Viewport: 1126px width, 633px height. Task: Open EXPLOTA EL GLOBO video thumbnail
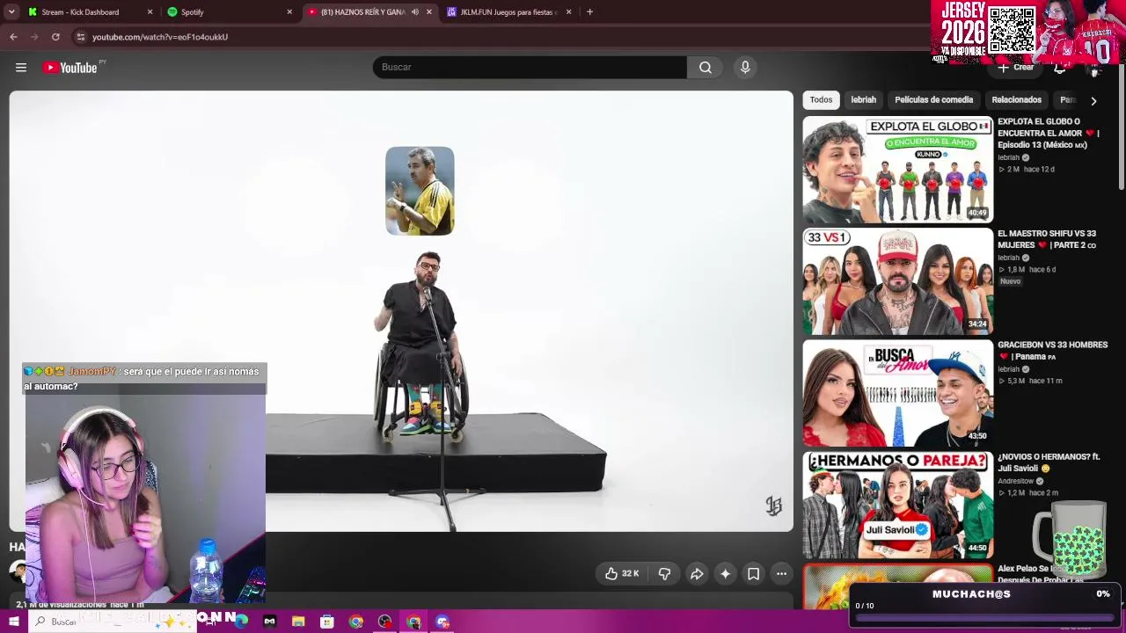pos(897,170)
